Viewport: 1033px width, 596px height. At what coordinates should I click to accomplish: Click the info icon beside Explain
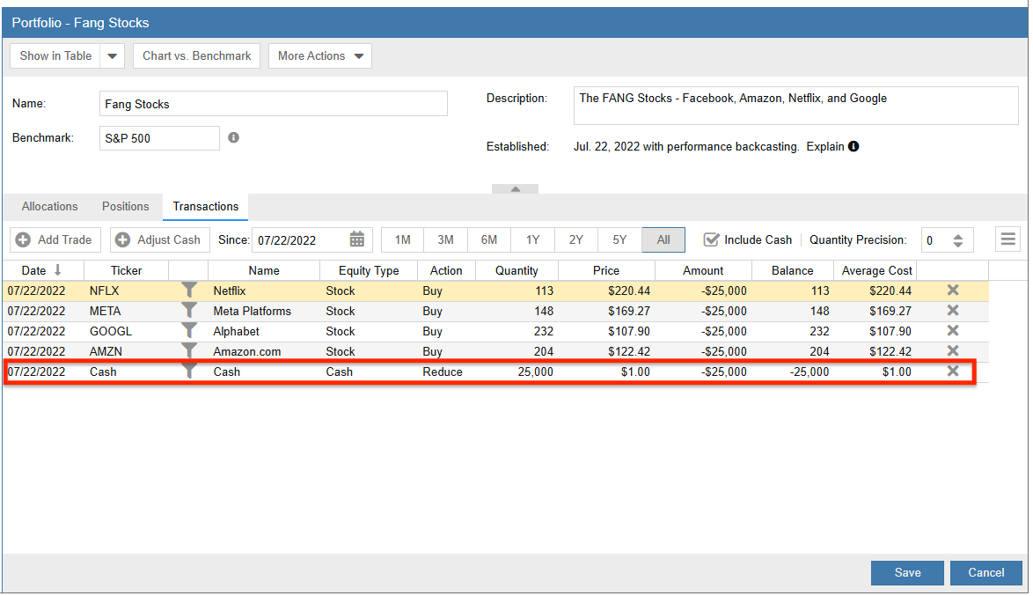tap(854, 147)
